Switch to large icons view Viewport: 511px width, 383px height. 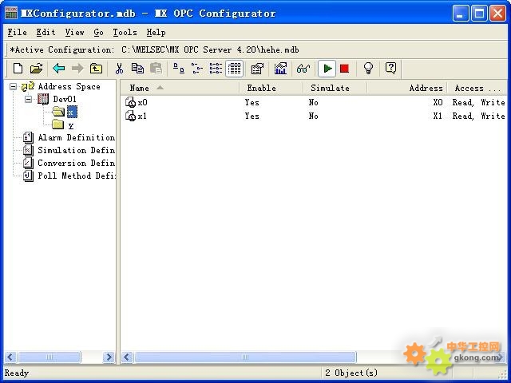(x=178, y=69)
